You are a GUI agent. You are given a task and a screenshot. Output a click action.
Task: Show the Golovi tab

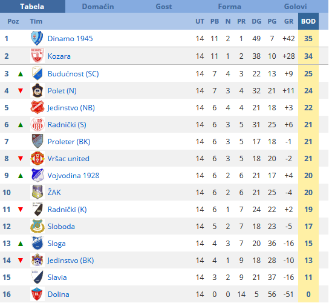point(295,7)
